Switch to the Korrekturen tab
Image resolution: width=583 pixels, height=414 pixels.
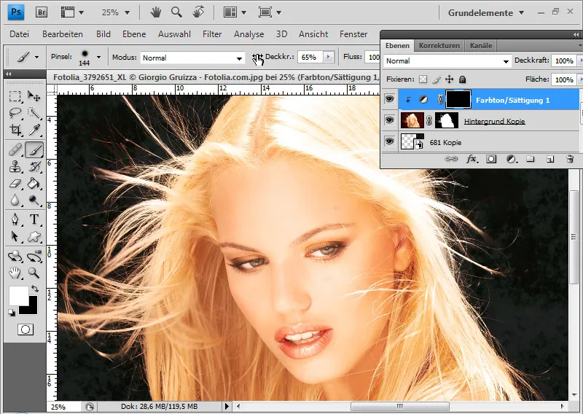point(439,45)
